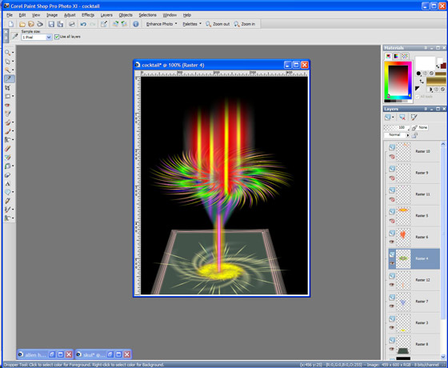
Task: Select the Raster 12 layer thumbnail
Action: pos(403,280)
